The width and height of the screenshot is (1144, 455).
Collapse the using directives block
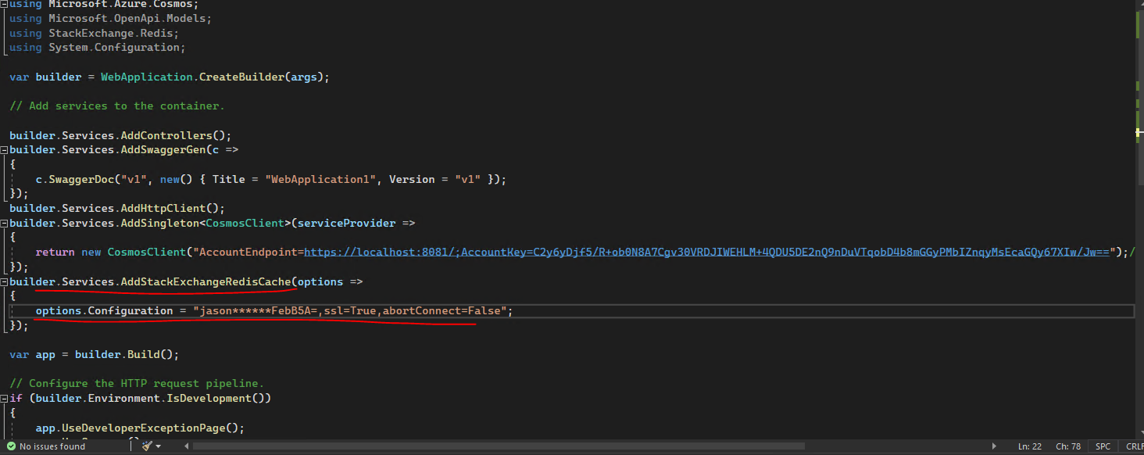tap(4, 4)
